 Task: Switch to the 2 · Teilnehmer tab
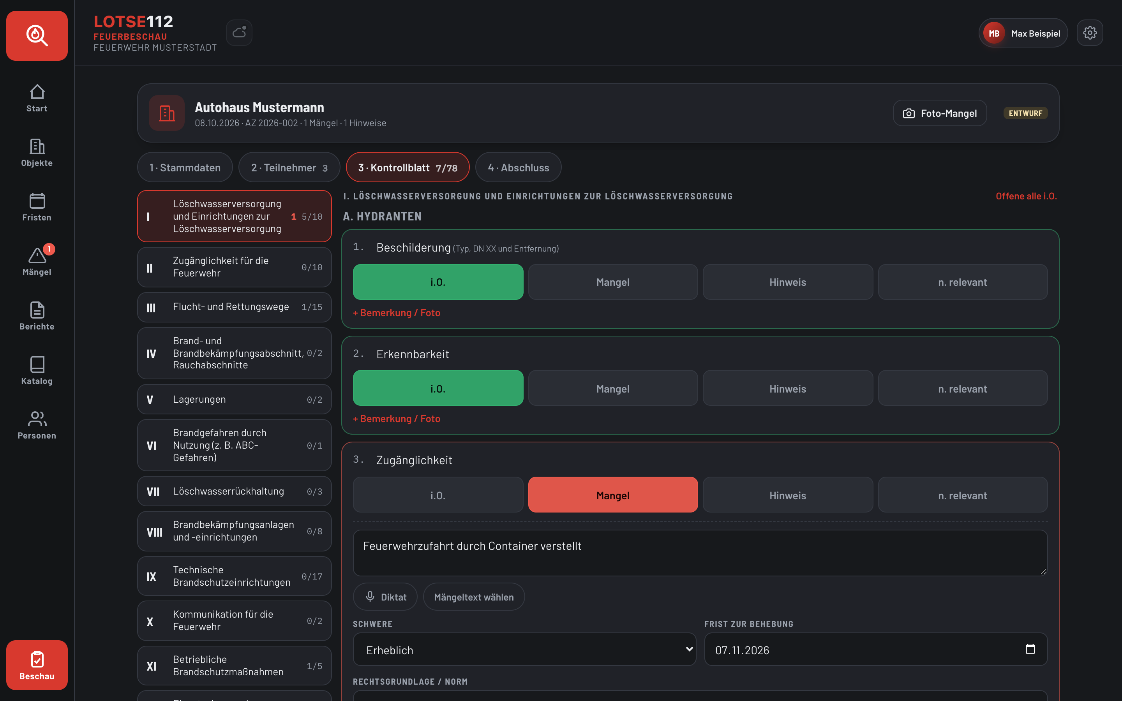point(289,167)
